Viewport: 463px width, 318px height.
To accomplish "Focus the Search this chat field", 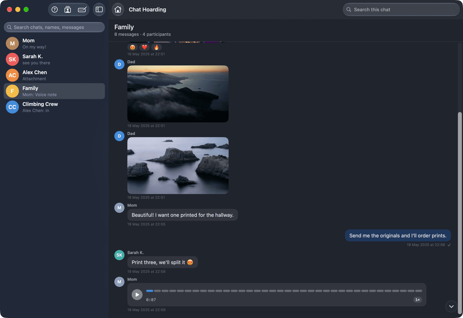I will [401, 10].
